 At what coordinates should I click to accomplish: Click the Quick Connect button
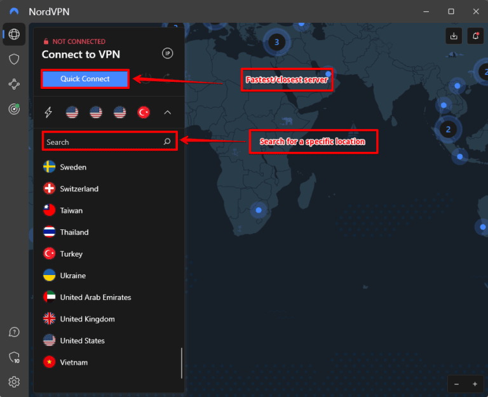click(85, 79)
